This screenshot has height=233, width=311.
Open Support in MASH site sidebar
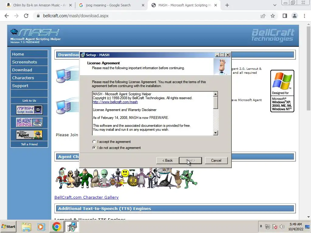point(29,86)
